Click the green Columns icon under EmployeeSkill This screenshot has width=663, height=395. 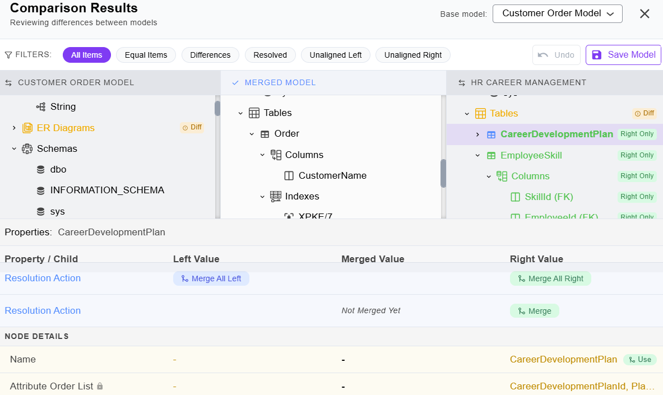coord(502,176)
